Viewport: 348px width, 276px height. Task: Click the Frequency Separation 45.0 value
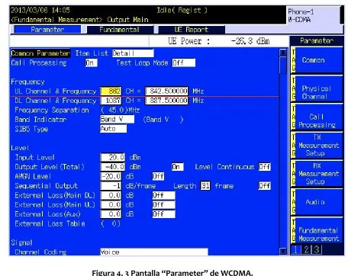click(120, 110)
